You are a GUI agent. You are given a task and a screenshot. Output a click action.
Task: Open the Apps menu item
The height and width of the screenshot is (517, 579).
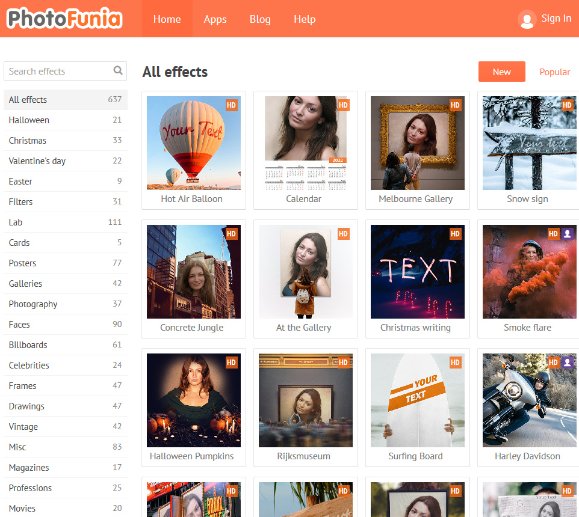pyautogui.click(x=215, y=19)
